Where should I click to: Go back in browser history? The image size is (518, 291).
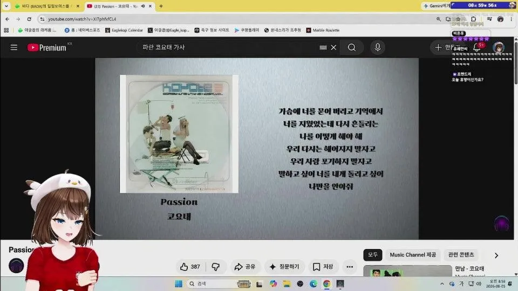pos(7,19)
